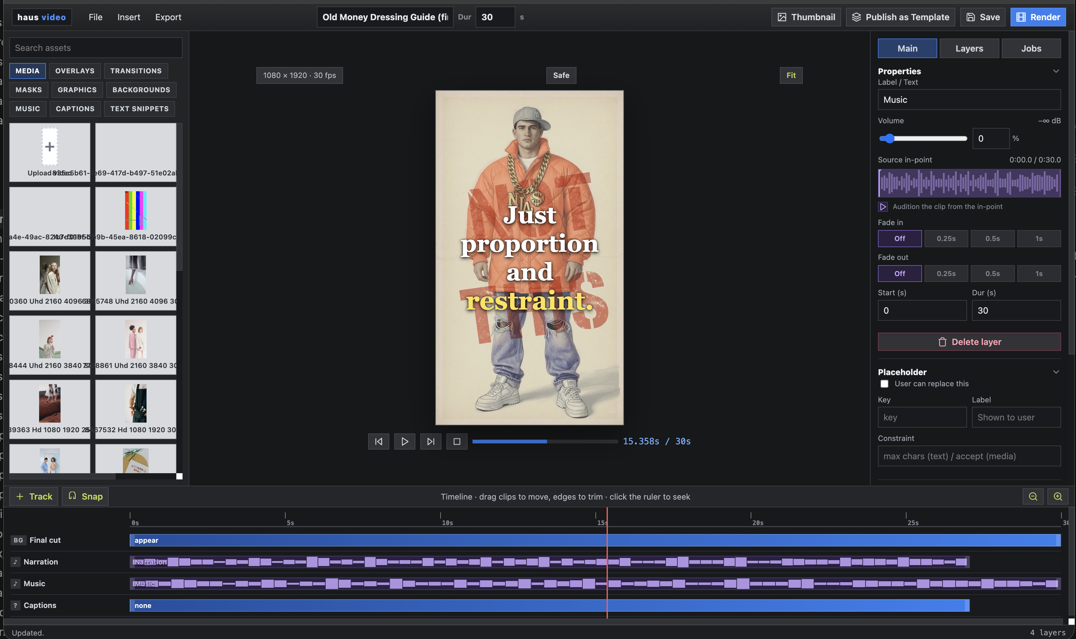Viewport: 1076px width, 639px height.
Task: Enable 'User can replace this' checkbox
Action: click(x=884, y=384)
